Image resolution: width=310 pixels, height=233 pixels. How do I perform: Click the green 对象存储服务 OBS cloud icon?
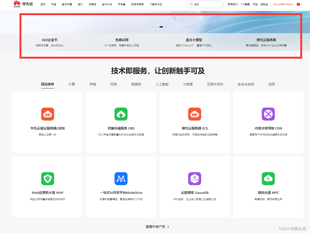click(121, 114)
